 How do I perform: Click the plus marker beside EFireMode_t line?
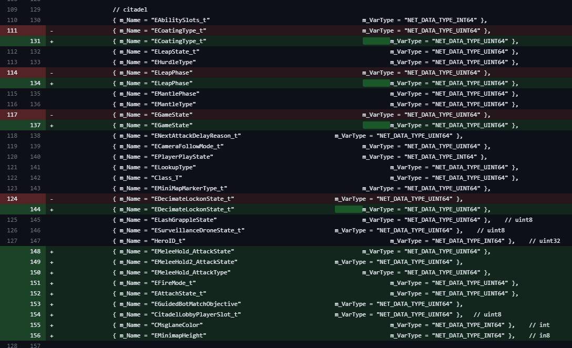point(52,283)
